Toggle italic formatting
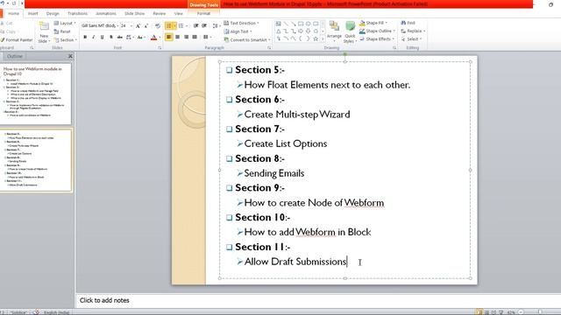Screen dimensions: 561x315 pyautogui.click(x=94, y=37)
